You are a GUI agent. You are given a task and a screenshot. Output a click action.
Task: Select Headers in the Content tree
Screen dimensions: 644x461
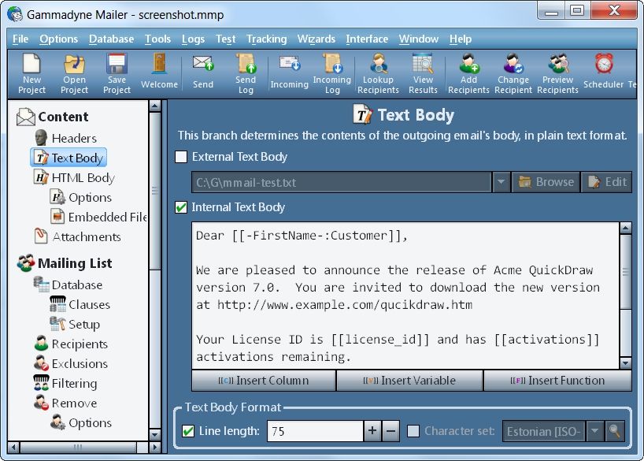[65, 138]
